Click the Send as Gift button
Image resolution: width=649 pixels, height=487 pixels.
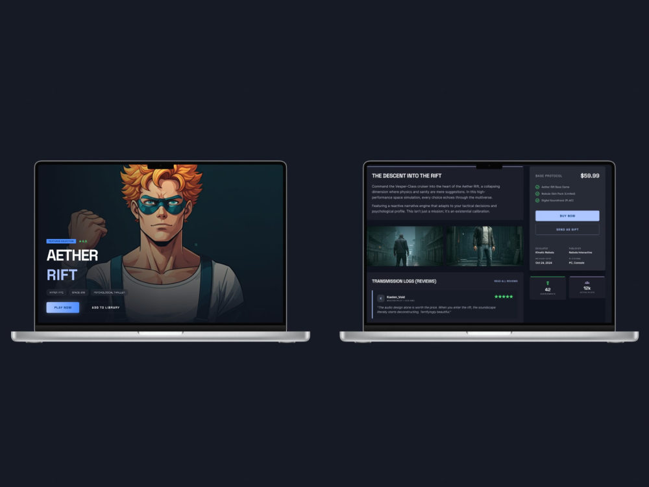[x=567, y=229]
